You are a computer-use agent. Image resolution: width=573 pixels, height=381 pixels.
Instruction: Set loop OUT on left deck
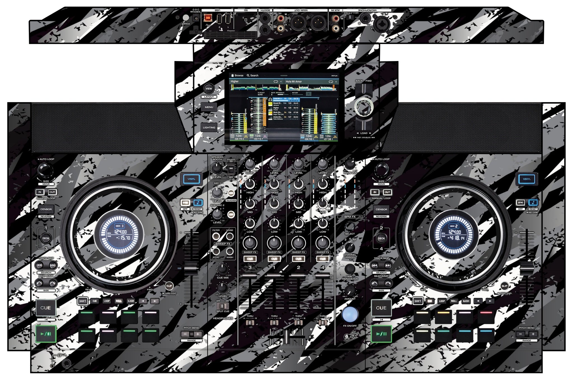(x=52, y=192)
